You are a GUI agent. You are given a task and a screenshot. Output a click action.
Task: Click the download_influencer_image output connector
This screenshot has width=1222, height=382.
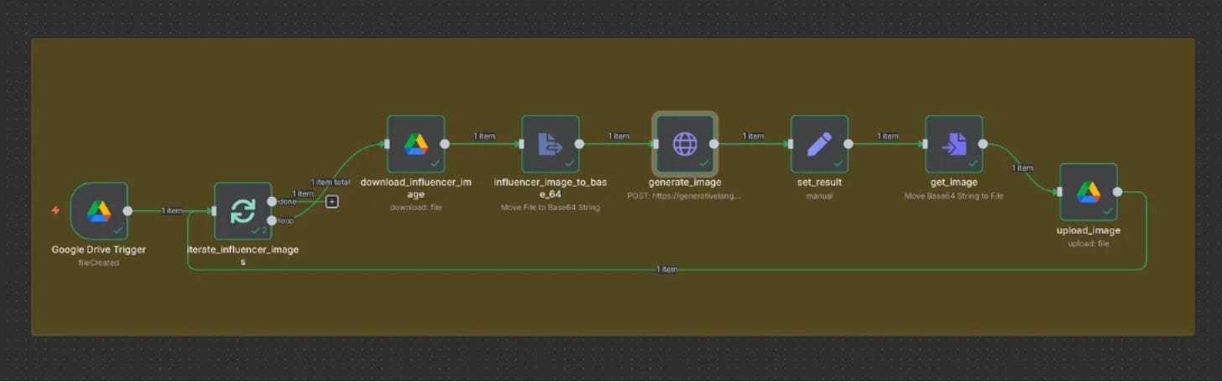coord(444,144)
